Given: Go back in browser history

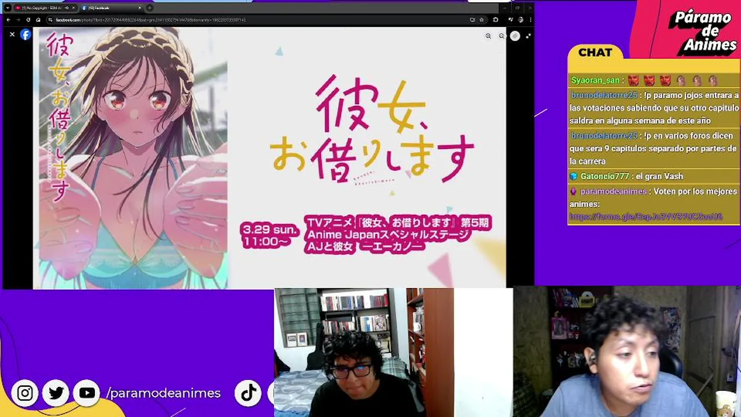Looking at the screenshot, I should 8,20.
